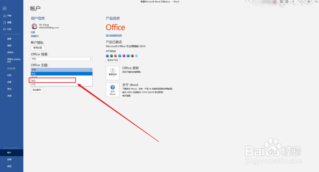Click the 版本 2002 version text
This screenshot has height=172, width=319.
pos(143,92)
